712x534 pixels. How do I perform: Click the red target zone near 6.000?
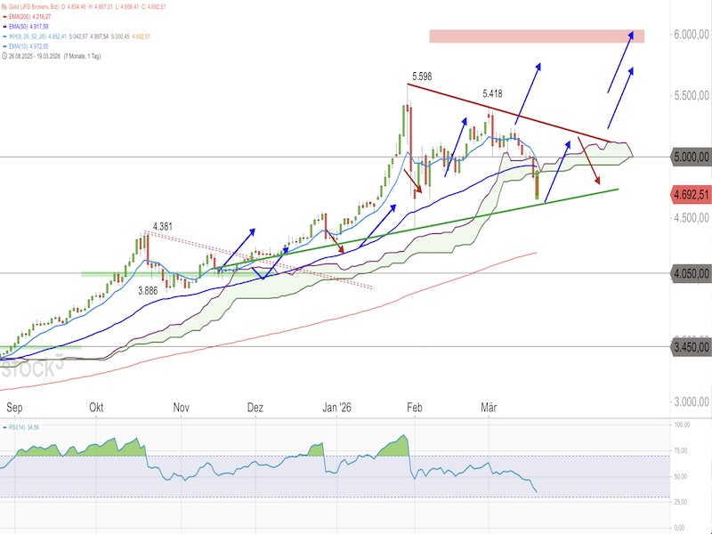536,36
